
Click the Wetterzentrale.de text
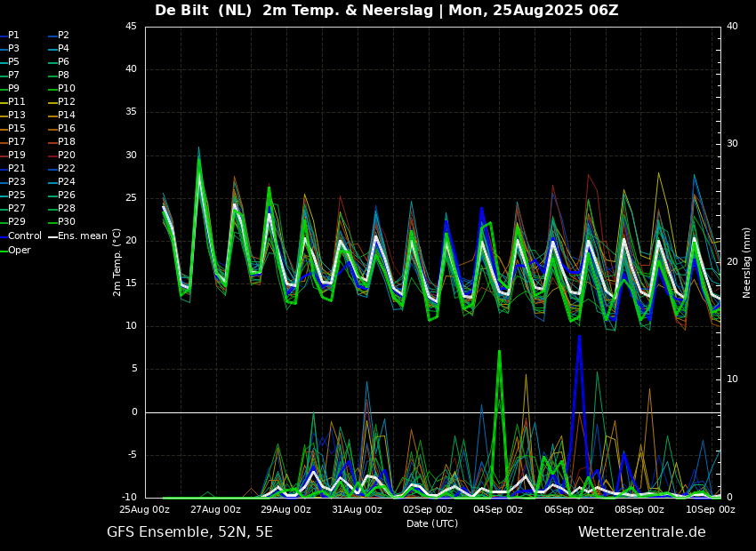pos(641,532)
